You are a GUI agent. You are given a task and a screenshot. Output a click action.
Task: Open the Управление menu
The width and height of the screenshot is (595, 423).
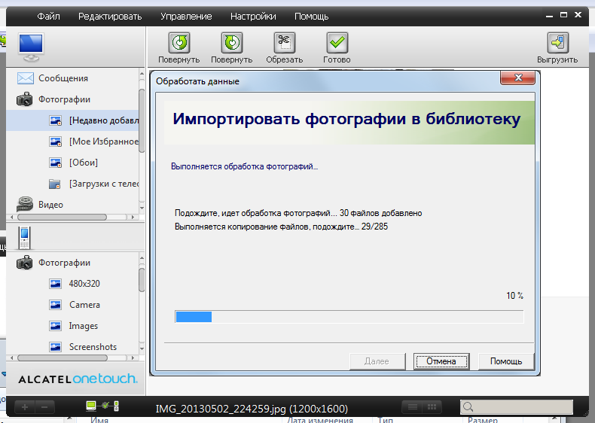[186, 16]
